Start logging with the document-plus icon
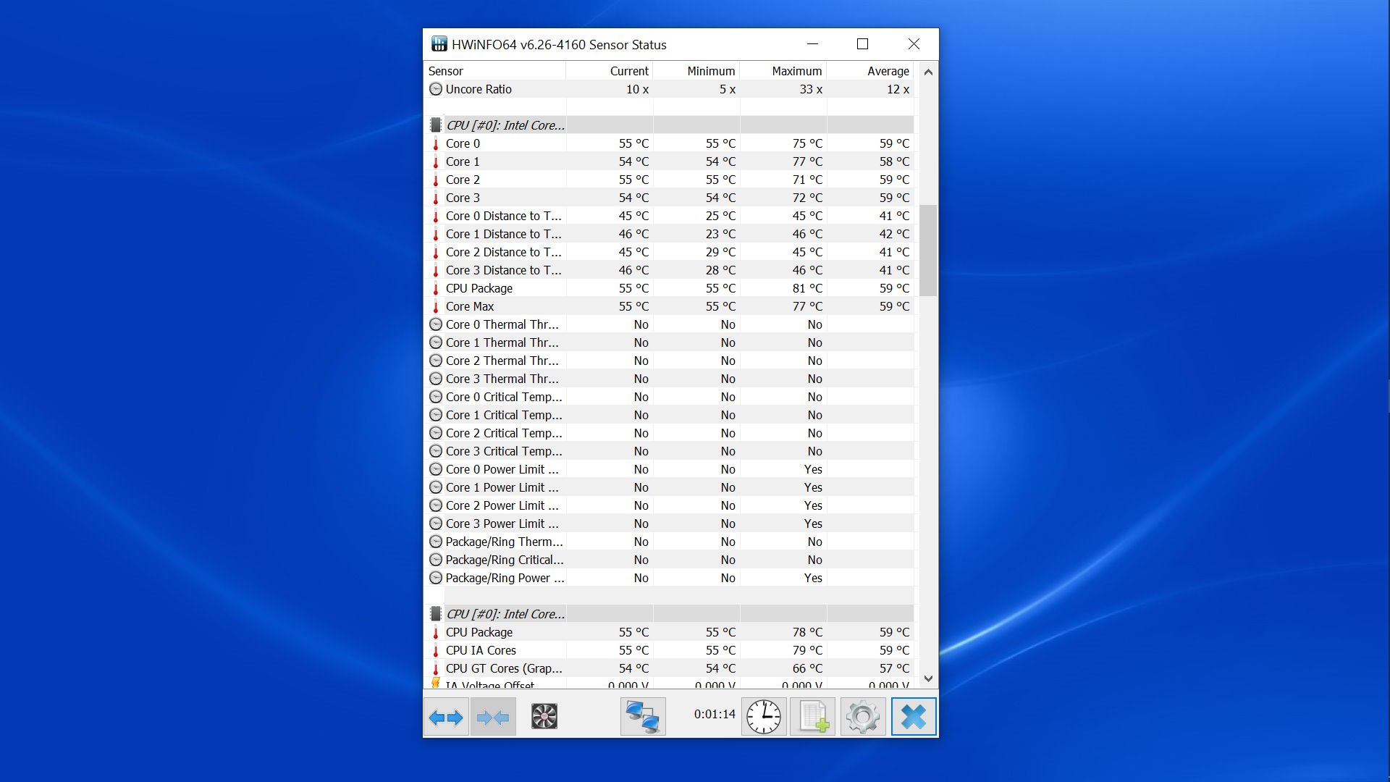The height and width of the screenshot is (782, 1390). tap(812, 717)
